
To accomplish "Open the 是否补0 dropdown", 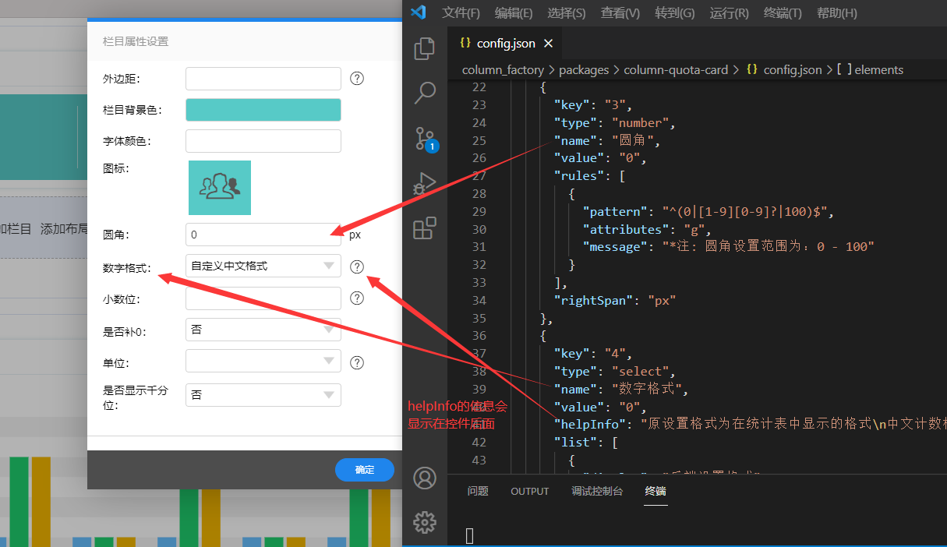I will [x=263, y=330].
